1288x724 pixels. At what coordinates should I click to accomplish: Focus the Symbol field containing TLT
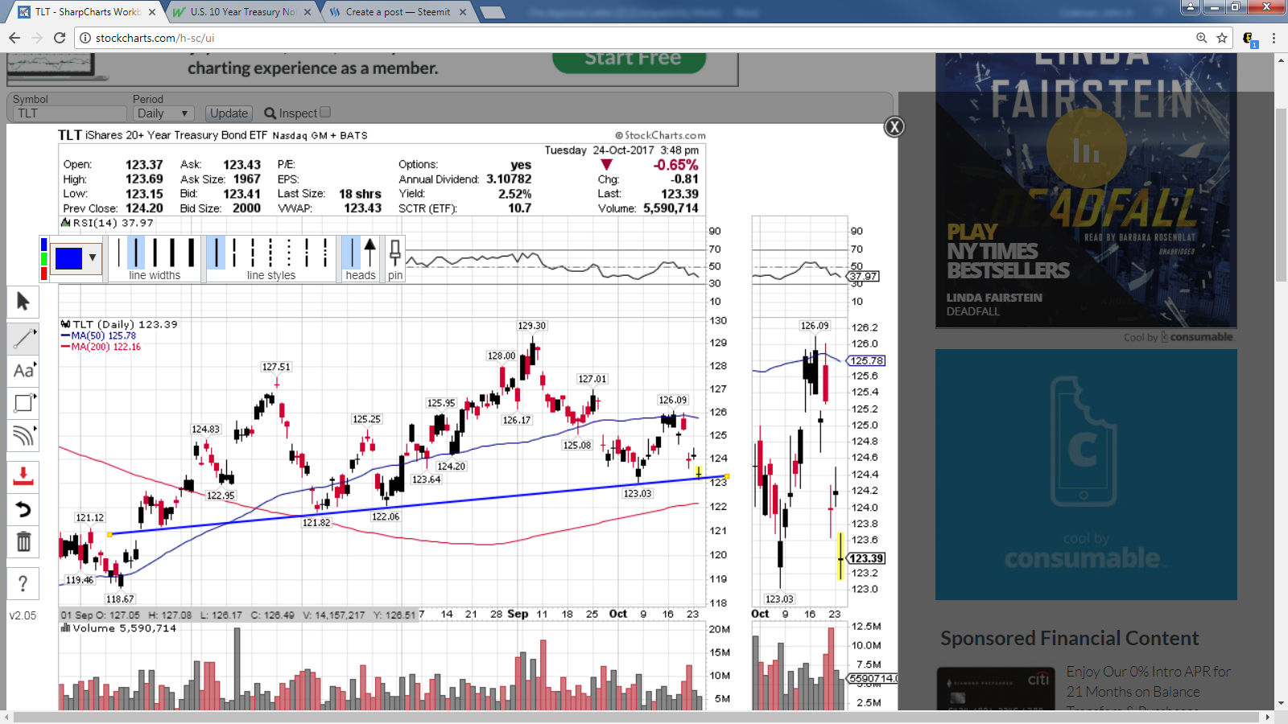69,113
